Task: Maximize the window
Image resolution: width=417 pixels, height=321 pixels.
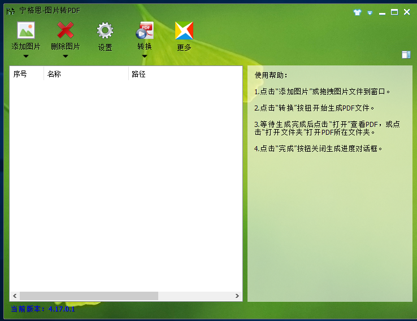Action: pyautogui.click(x=394, y=12)
